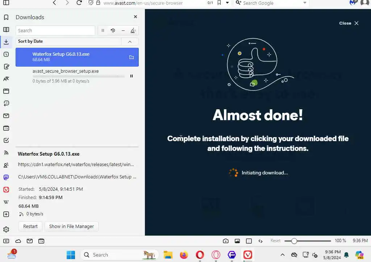
Task: Reload the current page
Action: point(79,3)
